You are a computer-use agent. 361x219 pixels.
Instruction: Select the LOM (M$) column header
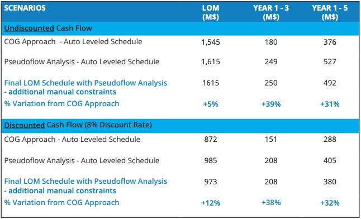point(211,12)
